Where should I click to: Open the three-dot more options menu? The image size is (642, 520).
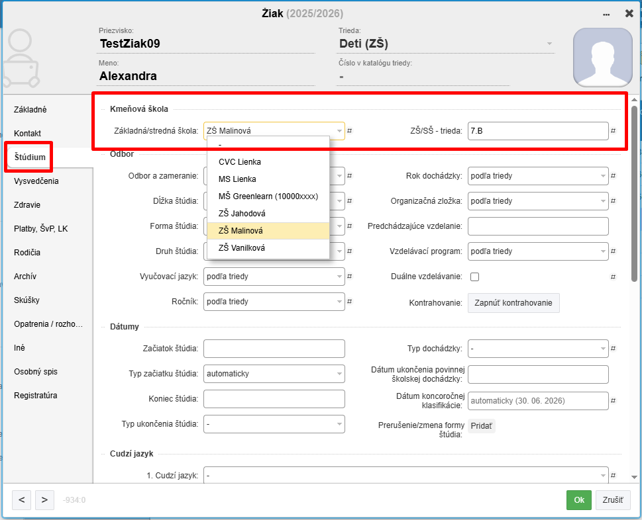[x=606, y=14]
